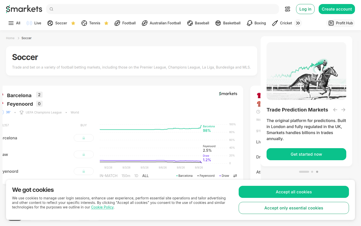Click the Tennis ball icon

coord(84,23)
